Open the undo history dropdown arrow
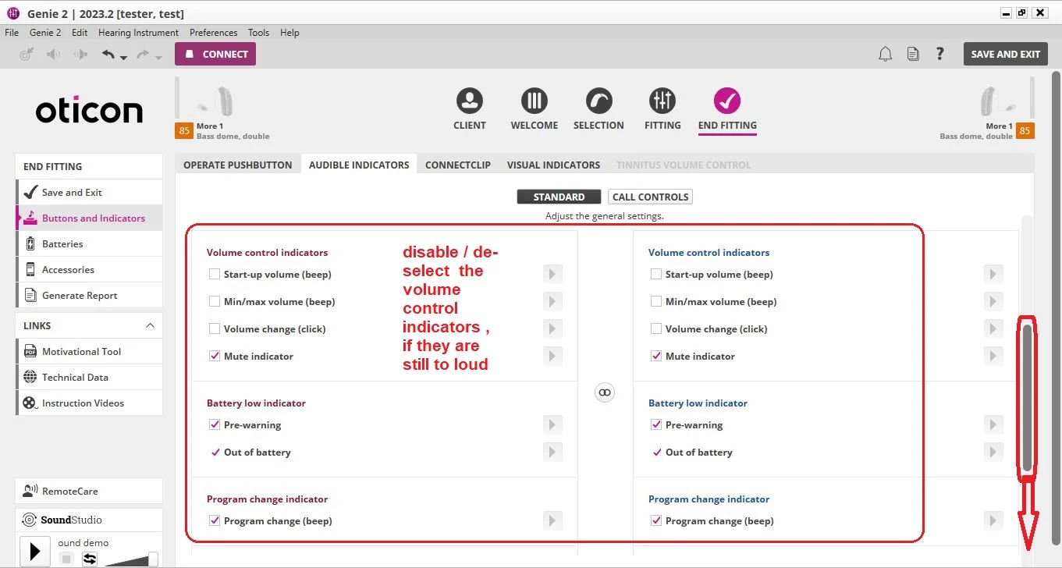The width and height of the screenshot is (1062, 568). (x=124, y=58)
